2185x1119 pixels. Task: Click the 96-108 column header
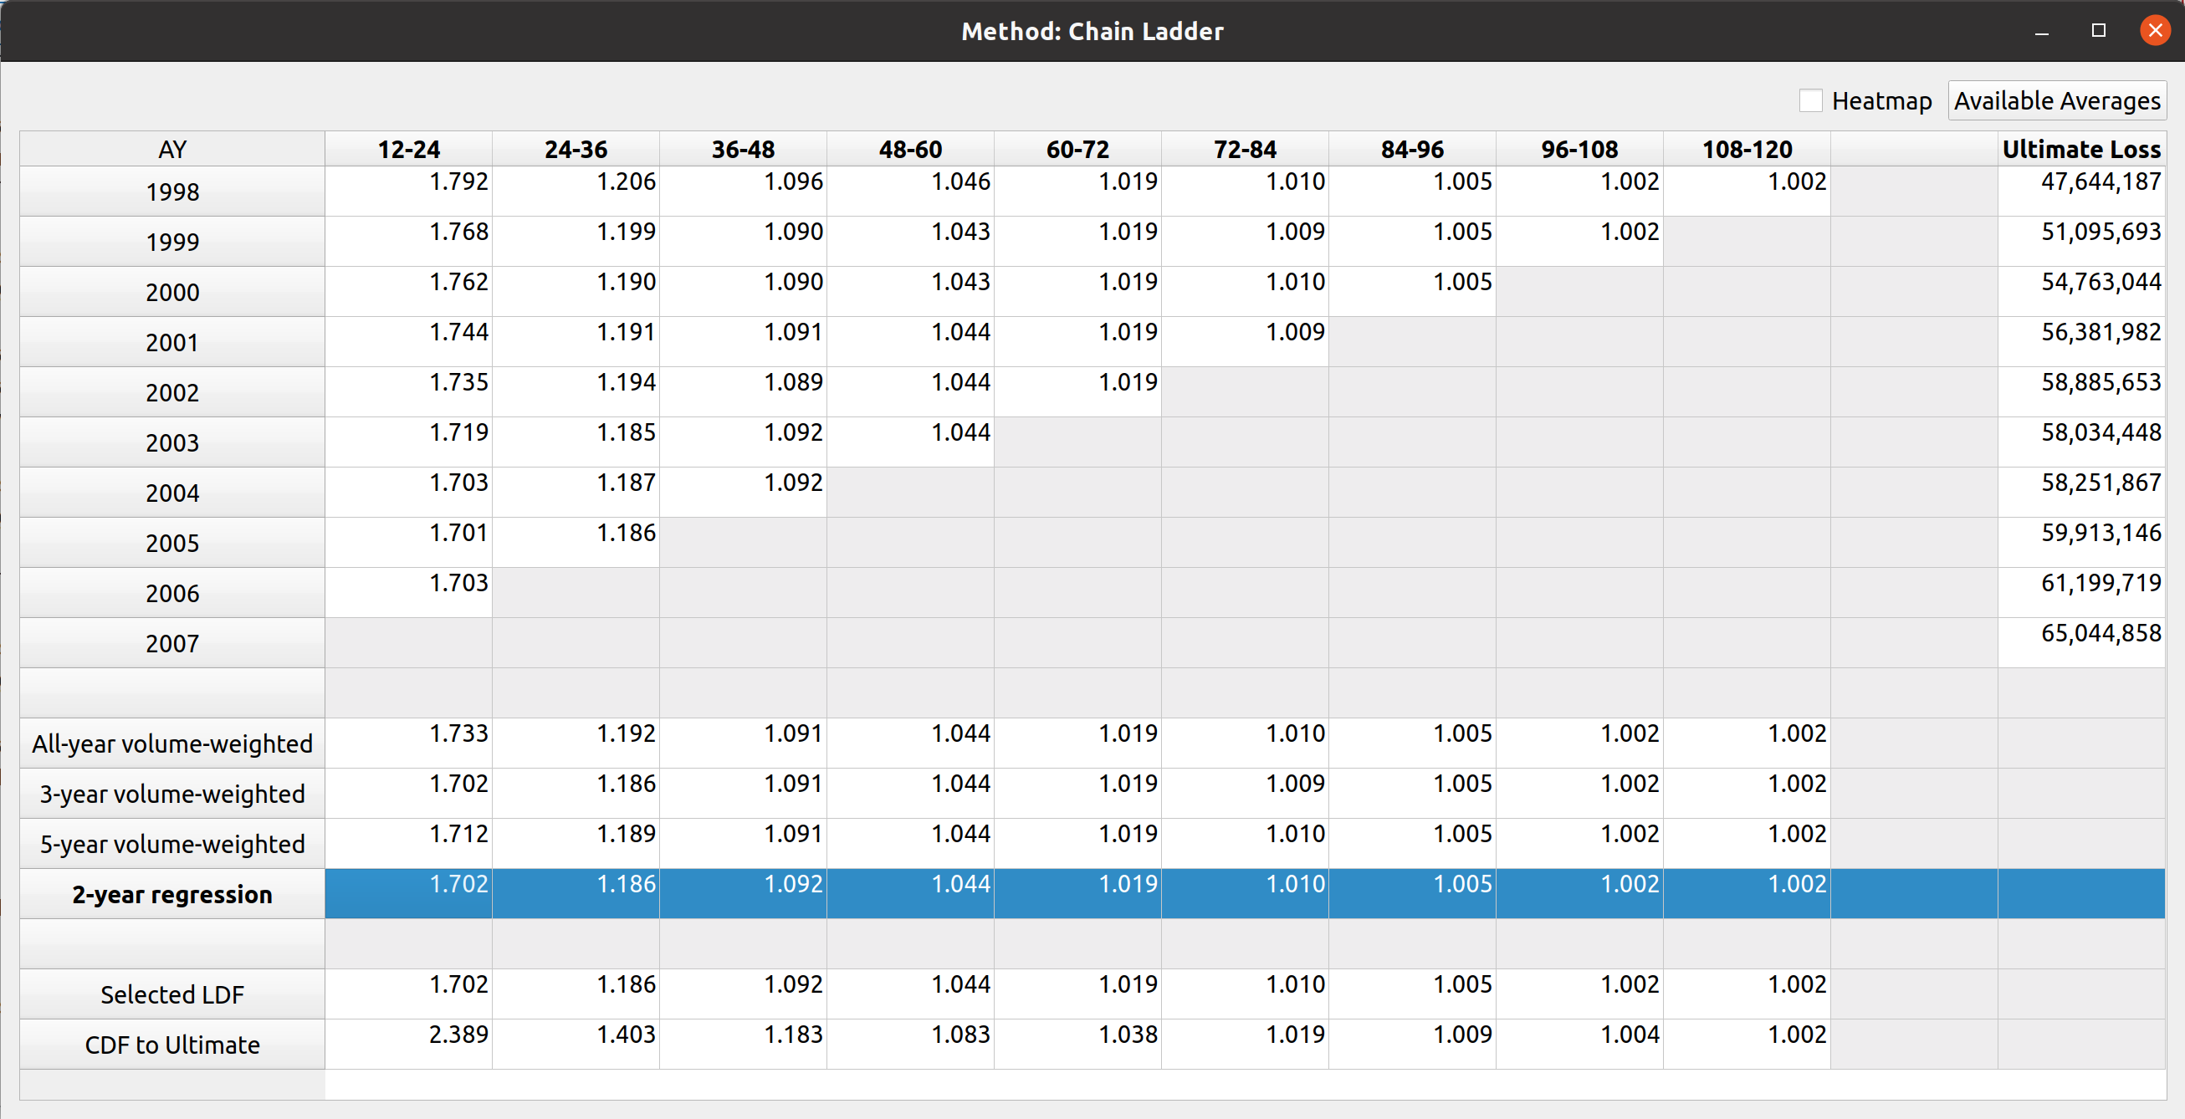[1579, 149]
